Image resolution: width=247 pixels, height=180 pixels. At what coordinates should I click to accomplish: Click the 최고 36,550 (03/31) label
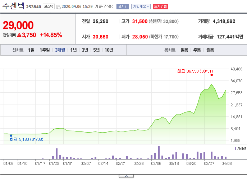pos(195,71)
